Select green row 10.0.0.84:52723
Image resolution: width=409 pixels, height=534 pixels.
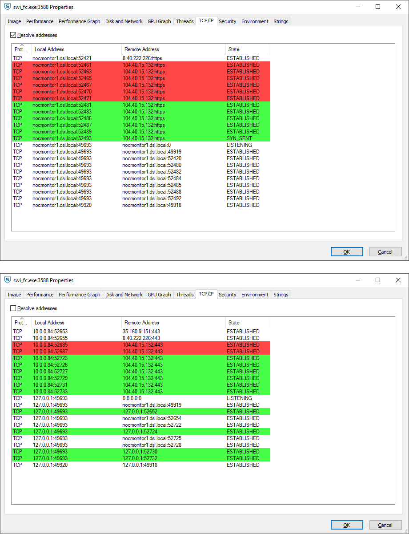141,358
